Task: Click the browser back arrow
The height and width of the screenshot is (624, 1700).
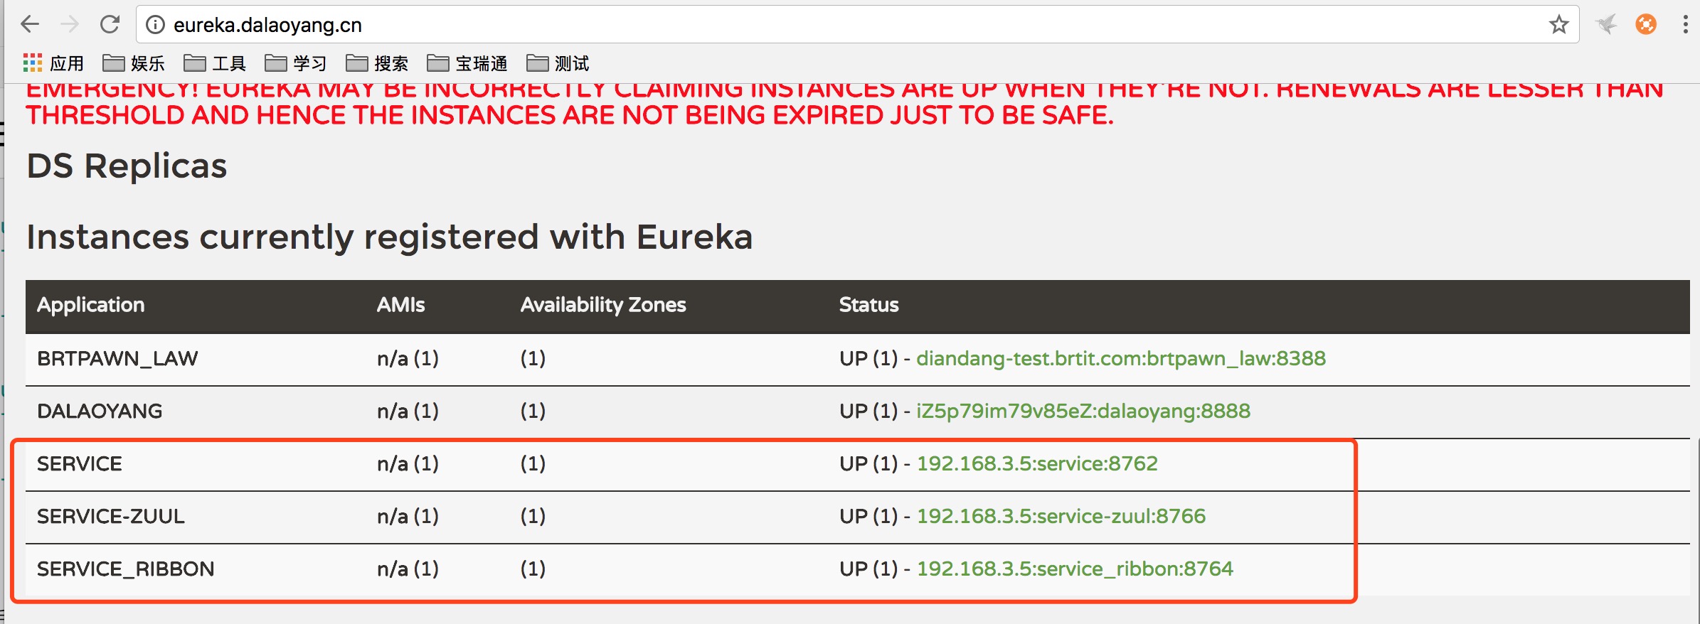Action: point(30,25)
